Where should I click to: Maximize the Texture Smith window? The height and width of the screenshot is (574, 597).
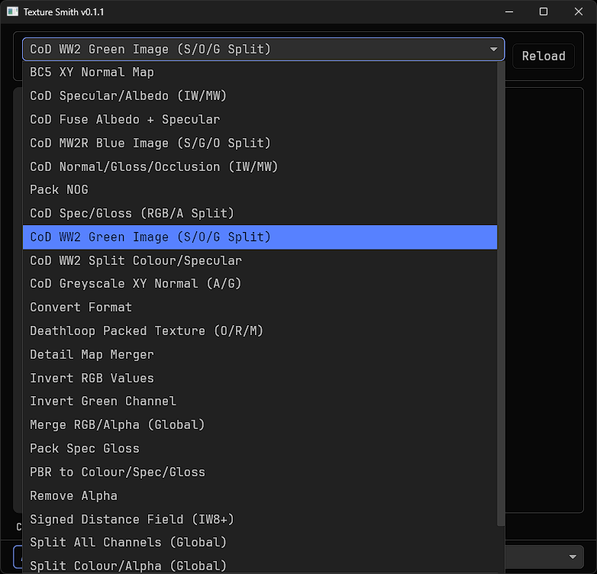tap(544, 11)
